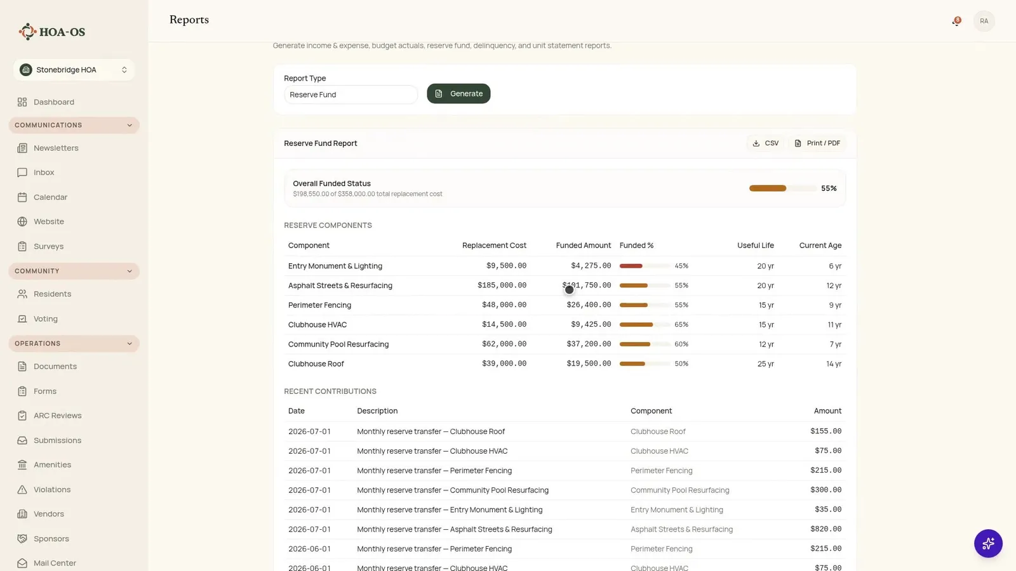This screenshot has height=571, width=1016.
Task: Open the AI assistant sparkle button
Action: tap(988, 543)
